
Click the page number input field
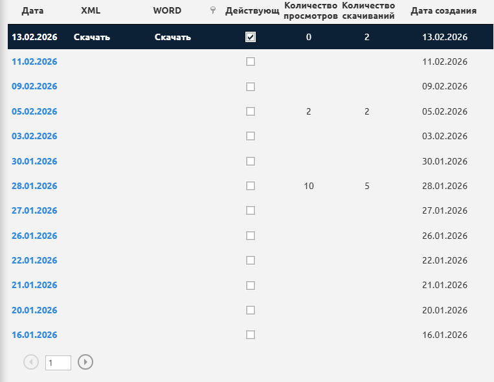click(58, 363)
